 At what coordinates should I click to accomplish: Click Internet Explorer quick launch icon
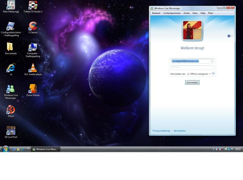[23, 149]
